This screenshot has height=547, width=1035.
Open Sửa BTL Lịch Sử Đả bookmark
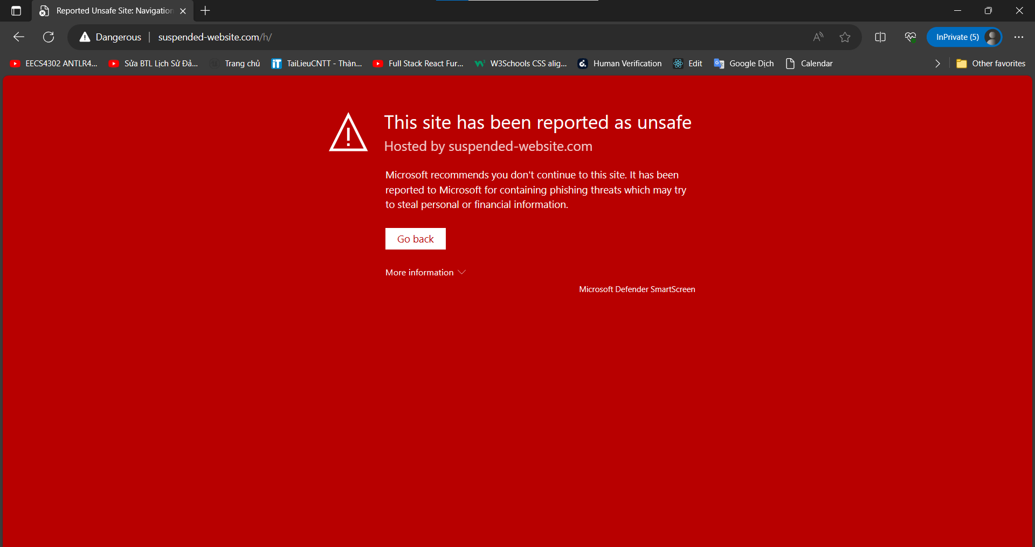tap(154, 64)
